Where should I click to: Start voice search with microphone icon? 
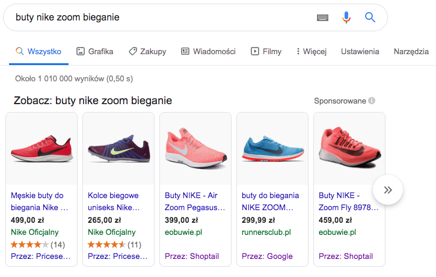[346, 17]
